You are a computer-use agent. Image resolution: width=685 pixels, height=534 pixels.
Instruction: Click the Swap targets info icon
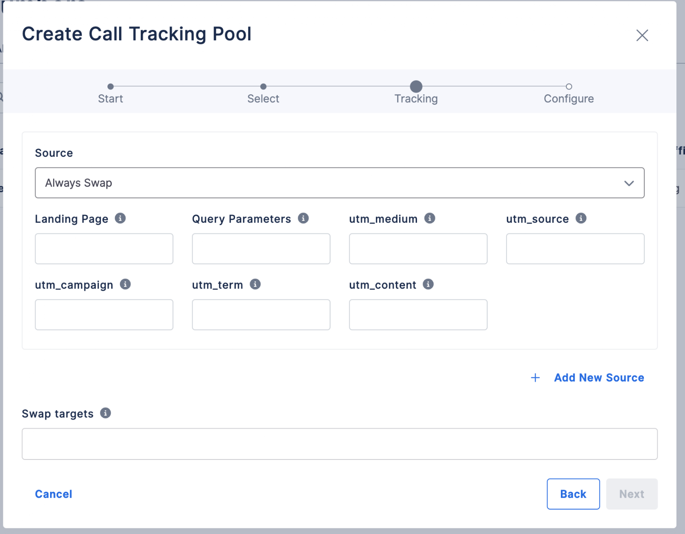pos(106,413)
